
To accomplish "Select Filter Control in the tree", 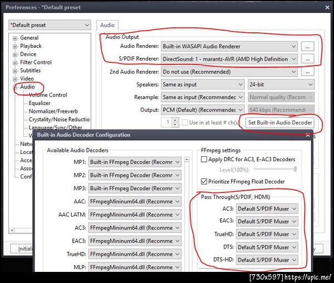I will pos(36,62).
